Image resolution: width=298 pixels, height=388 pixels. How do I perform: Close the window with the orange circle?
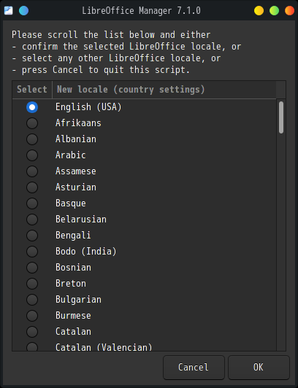[x=289, y=11]
